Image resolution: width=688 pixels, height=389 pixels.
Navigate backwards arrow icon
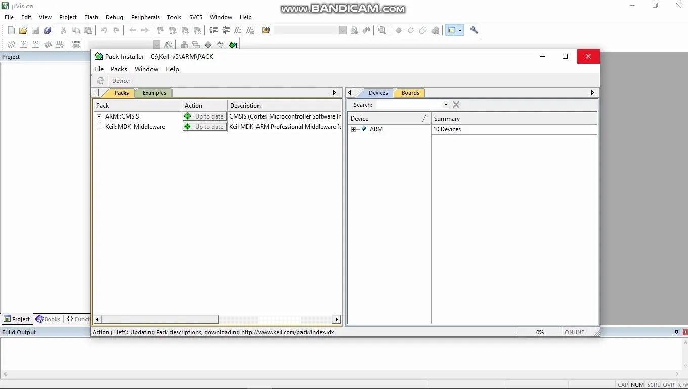133,30
